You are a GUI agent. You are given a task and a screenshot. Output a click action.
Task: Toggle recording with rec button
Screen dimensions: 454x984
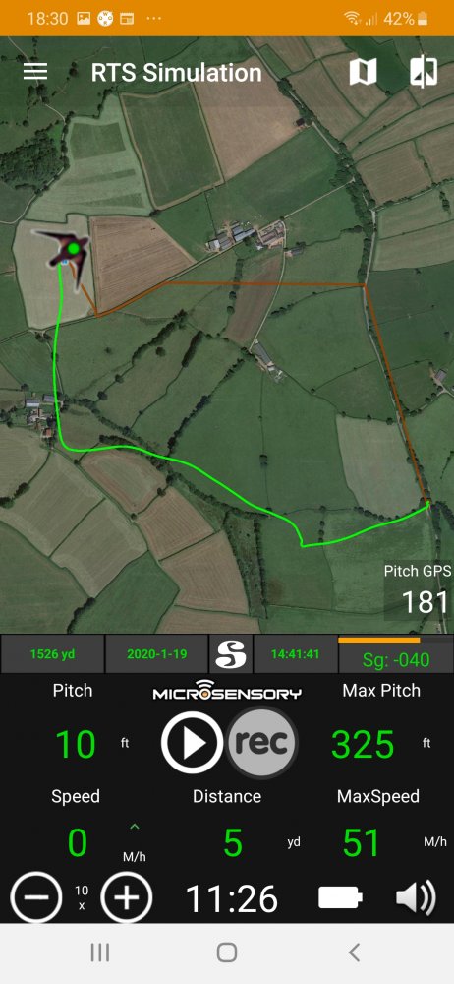tap(262, 743)
